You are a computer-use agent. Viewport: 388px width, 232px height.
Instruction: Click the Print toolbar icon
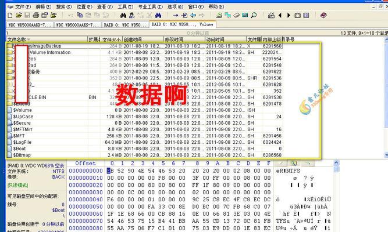coord(36,15)
